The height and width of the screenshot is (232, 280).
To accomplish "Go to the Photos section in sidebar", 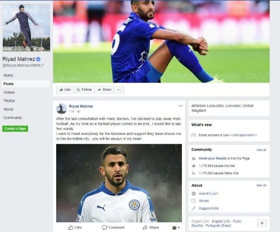I will click(9, 101).
